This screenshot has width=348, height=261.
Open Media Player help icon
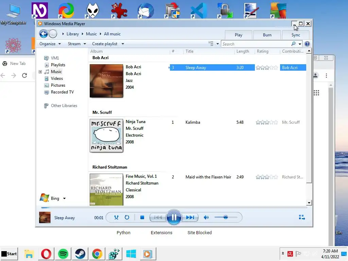pos(307,44)
